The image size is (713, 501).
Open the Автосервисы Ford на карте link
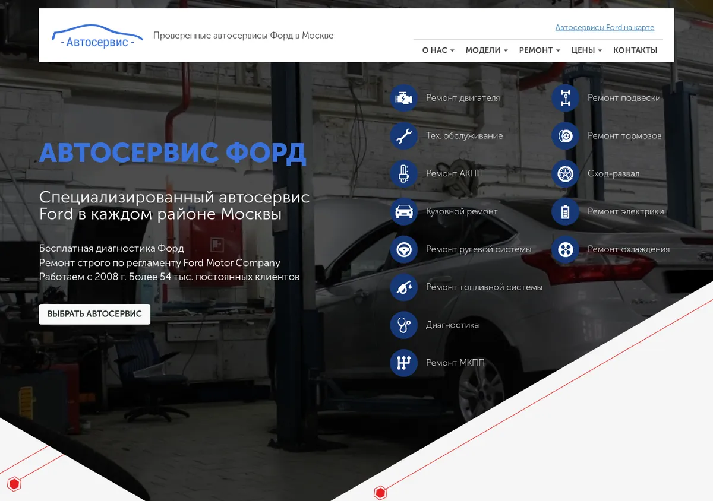click(x=605, y=28)
